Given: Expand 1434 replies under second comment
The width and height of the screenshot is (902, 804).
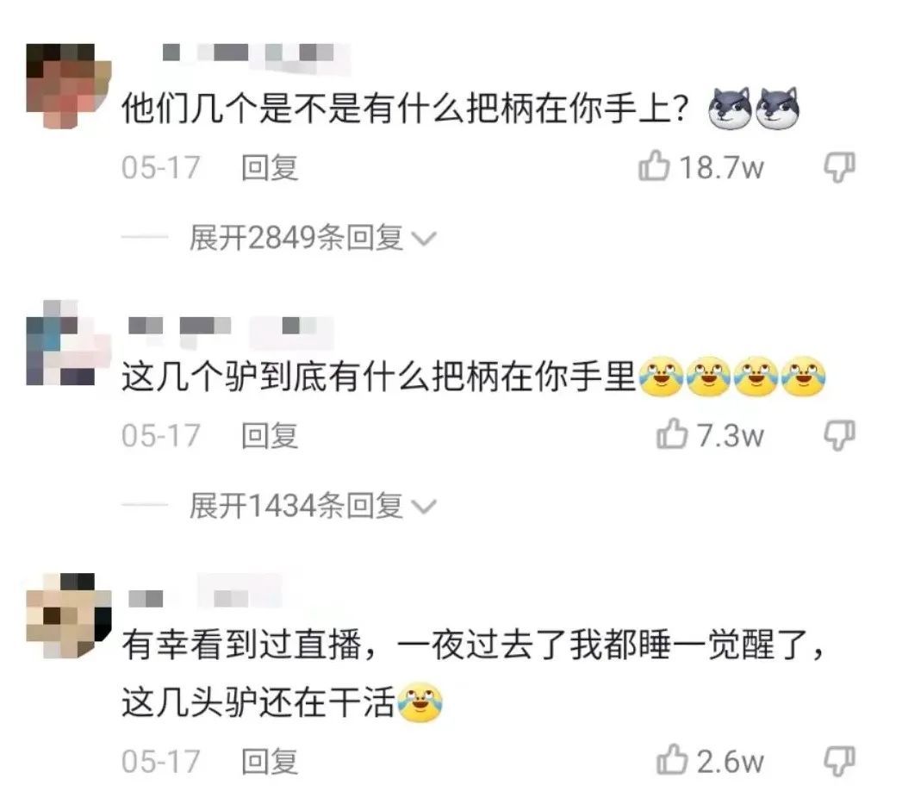Looking at the screenshot, I should click(296, 506).
